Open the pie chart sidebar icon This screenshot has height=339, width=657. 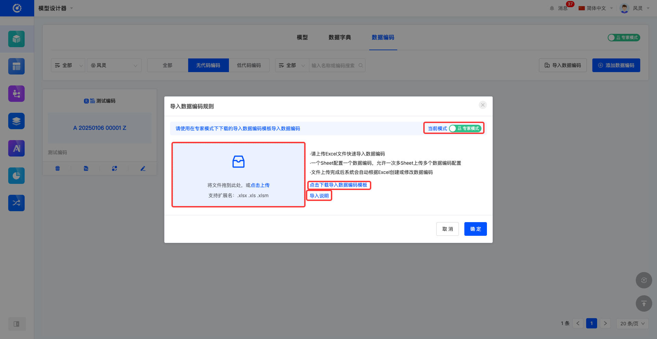[x=16, y=176]
